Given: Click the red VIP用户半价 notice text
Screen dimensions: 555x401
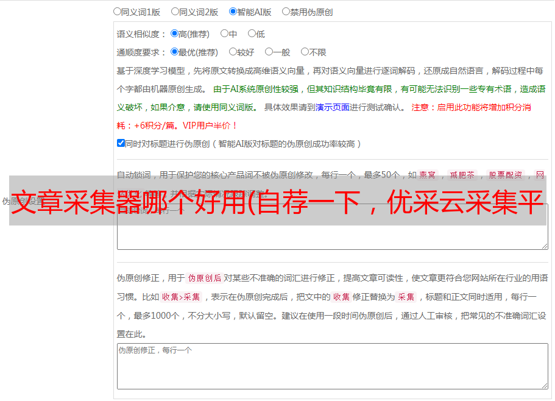Looking at the screenshot, I should [x=210, y=126].
